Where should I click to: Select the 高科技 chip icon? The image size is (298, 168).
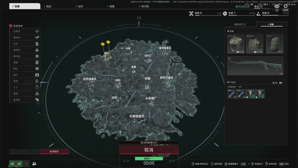(x=37, y=56)
